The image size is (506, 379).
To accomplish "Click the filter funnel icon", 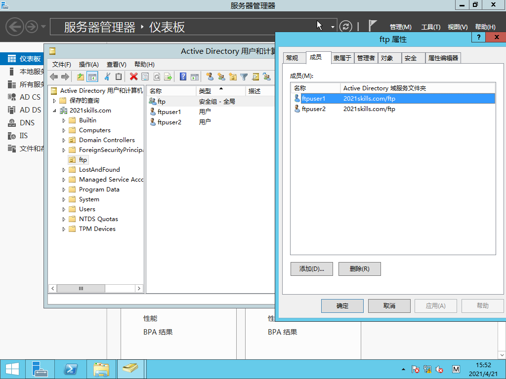I will tap(244, 76).
